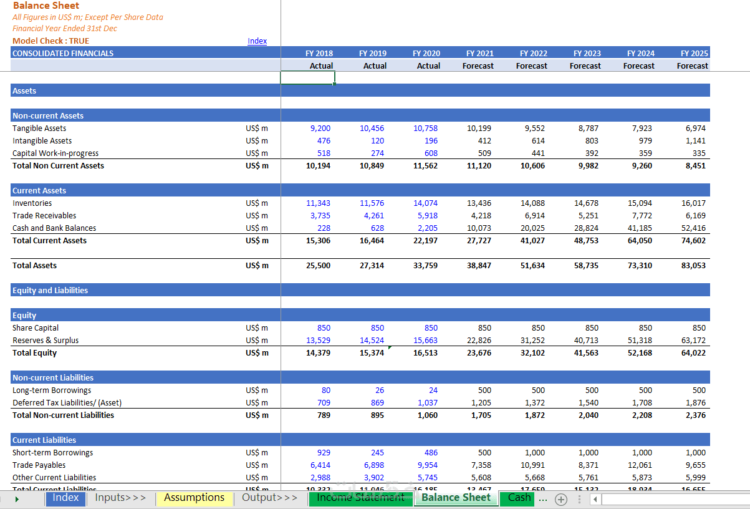This screenshot has height=509, width=750.
Task: Select Capital Work-in-progress FY 2020 value 608
Action: pos(431,153)
